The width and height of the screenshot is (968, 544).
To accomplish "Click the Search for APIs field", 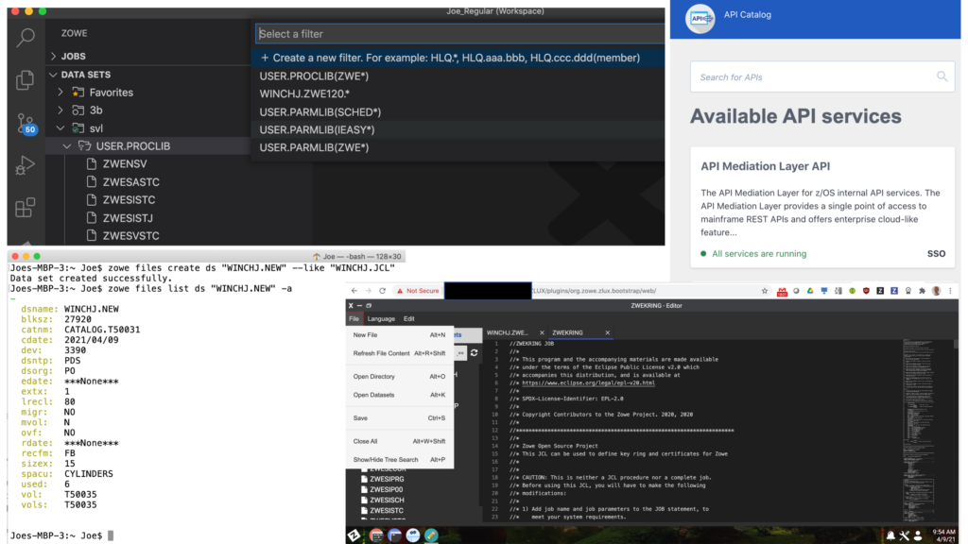I will tap(822, 76).
